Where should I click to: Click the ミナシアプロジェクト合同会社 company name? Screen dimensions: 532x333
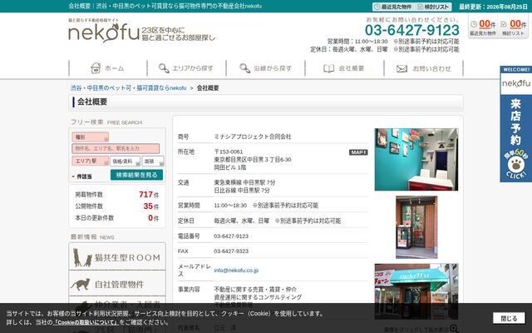click(253, 137)
